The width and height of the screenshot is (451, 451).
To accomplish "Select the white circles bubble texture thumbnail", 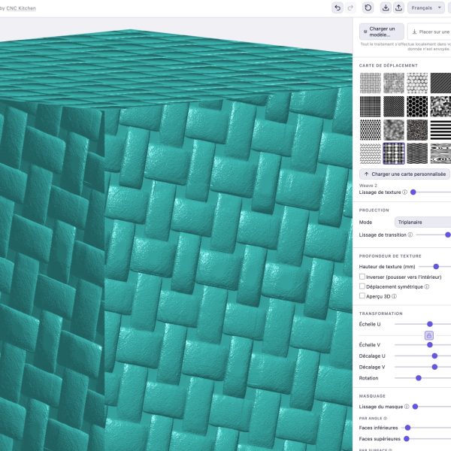I will tap(417, 83).
